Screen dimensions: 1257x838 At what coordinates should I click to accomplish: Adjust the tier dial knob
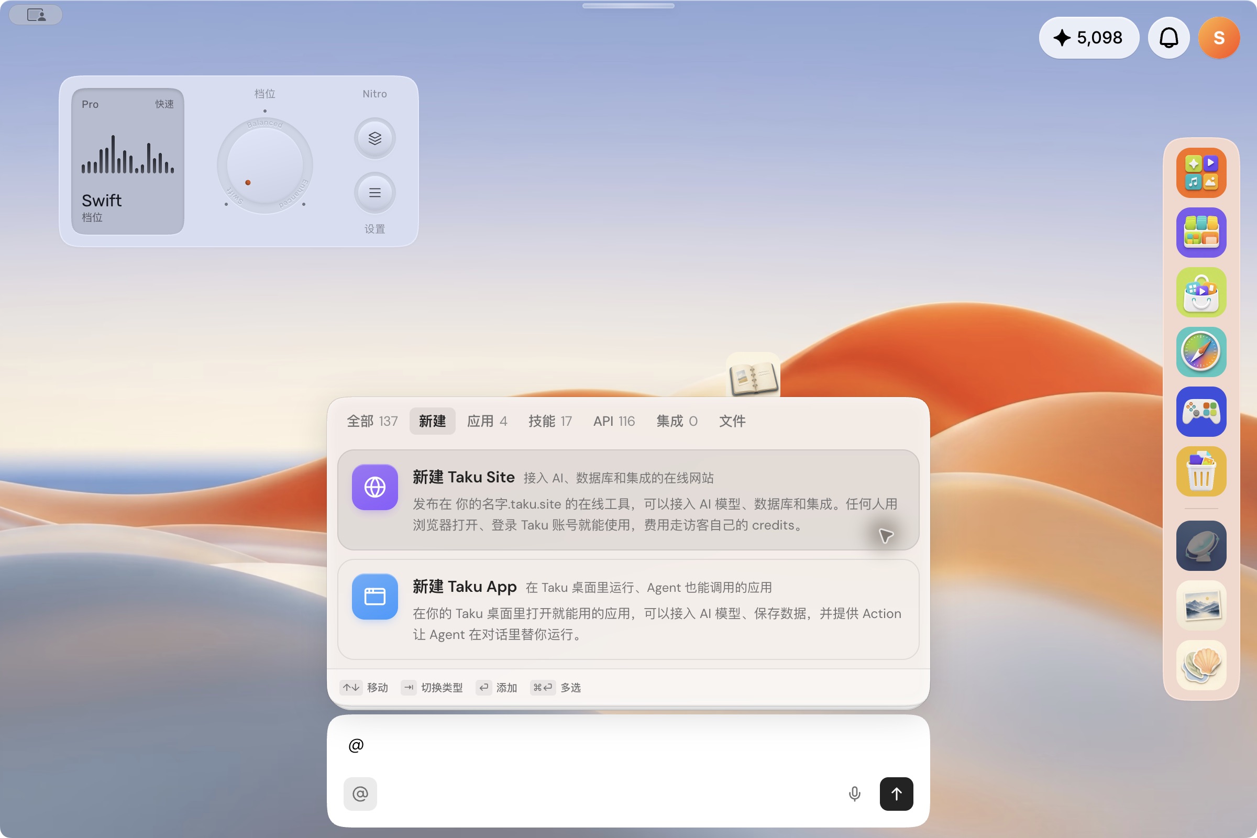tap(264, 165)
